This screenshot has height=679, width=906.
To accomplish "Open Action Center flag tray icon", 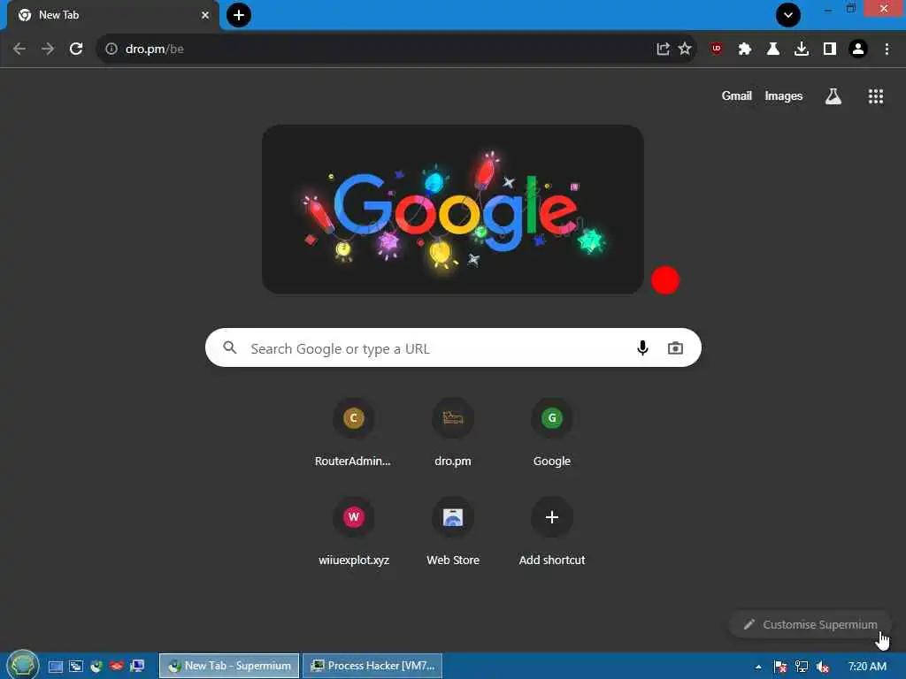I will click(x=780, y=667).
